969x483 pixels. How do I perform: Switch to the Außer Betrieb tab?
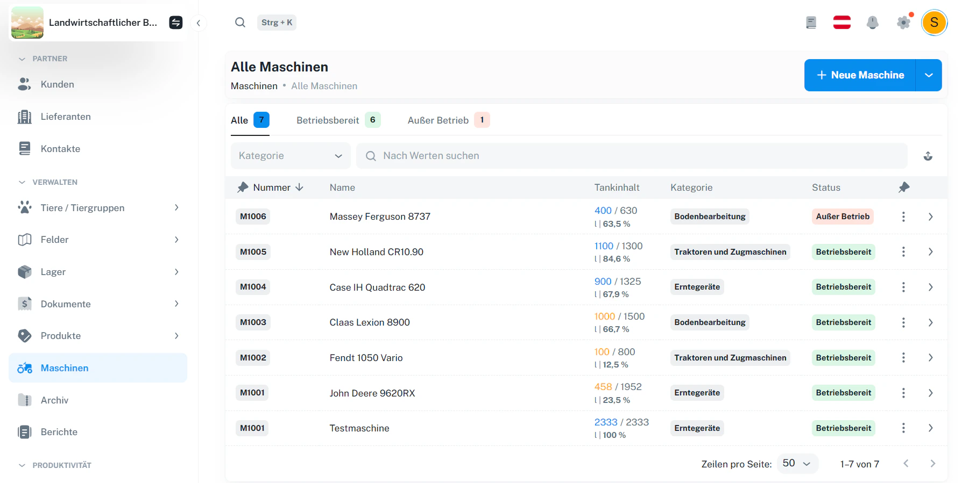point(449,120)
